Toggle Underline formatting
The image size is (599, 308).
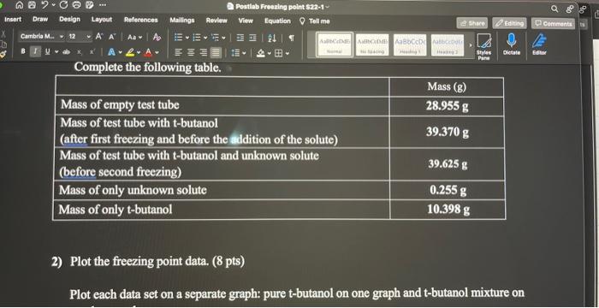coord(46,50)
